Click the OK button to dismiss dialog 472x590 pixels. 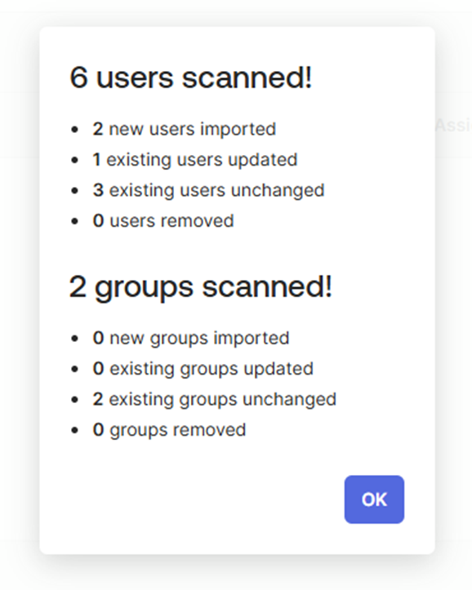tap(374, 499)
